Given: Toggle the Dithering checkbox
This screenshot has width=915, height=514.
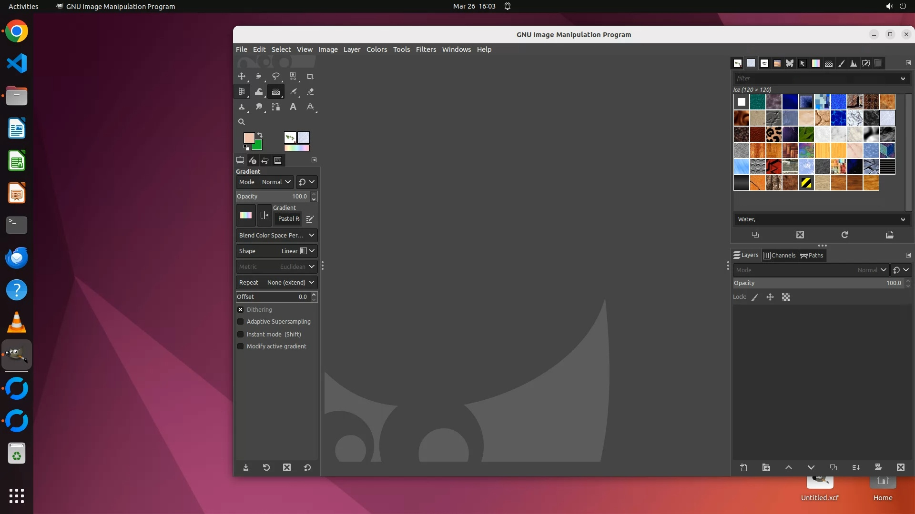Looking at the screenshot, I should click(241, 310).
